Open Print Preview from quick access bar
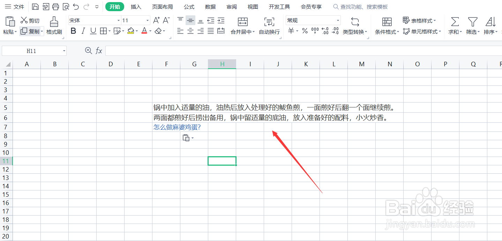This screenshot has width=502, height=241. (x=66, y=7)
